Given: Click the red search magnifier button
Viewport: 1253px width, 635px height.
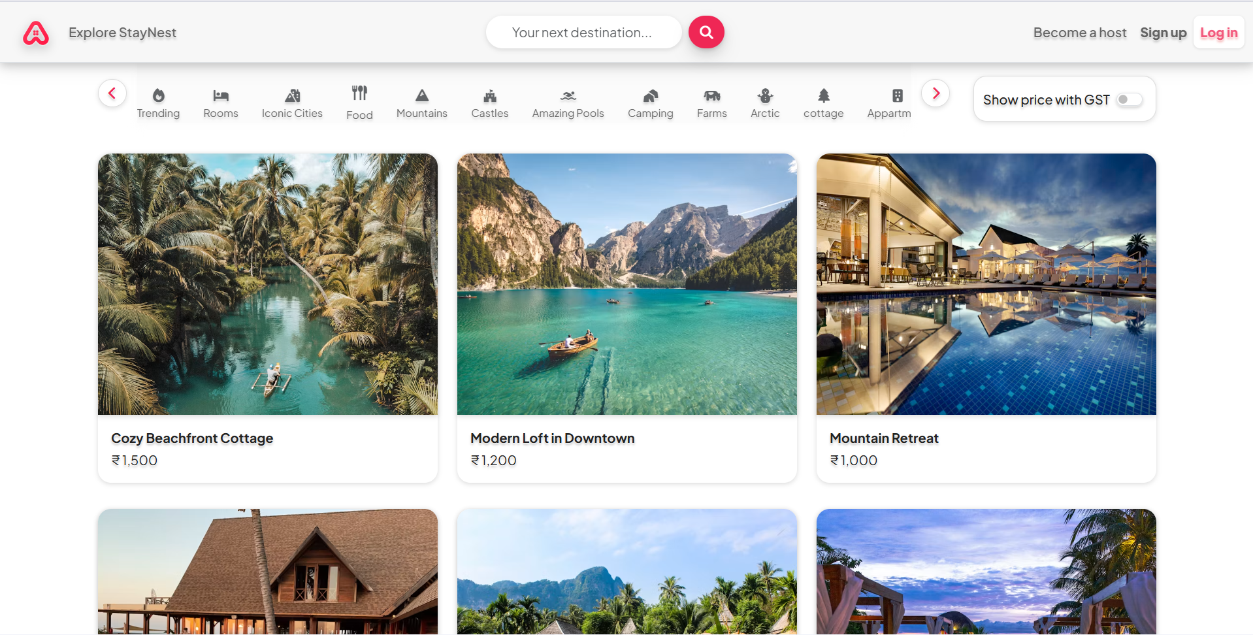Looking at the screenshot, I should pos(706,32).
